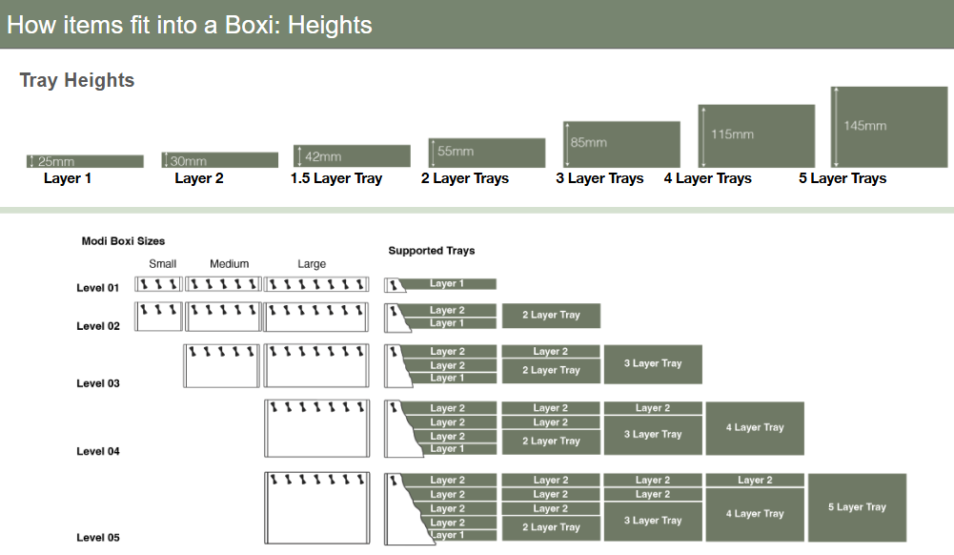The image size is (954, 555).
Task: Click the Level 05 Large box diagram
Action: click(x=316, y=508)
